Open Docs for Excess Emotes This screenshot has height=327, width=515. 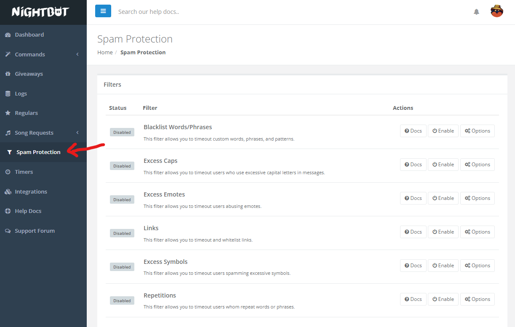pyautogui.click(x=413, y=198)
